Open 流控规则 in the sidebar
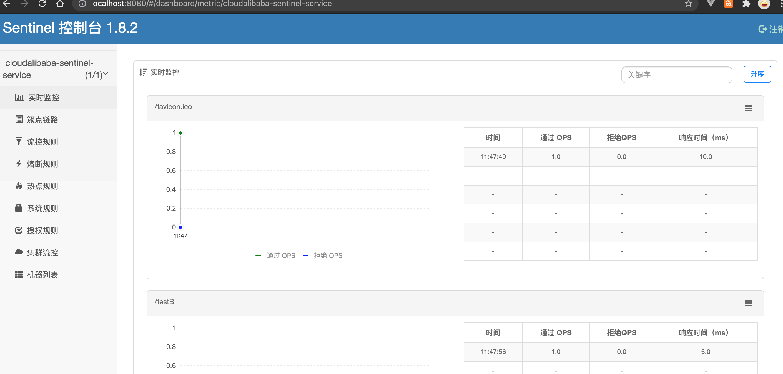The image size is (783, 374). (x=58, y=142)
